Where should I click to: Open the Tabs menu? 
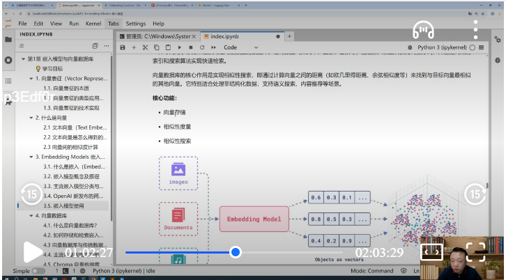[114, 24]
